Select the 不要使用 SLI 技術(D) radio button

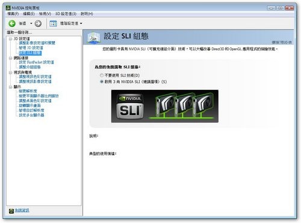(x=102, y=75)
